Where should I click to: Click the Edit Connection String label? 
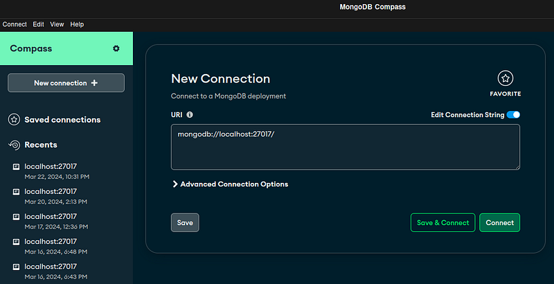coord(467,115)
